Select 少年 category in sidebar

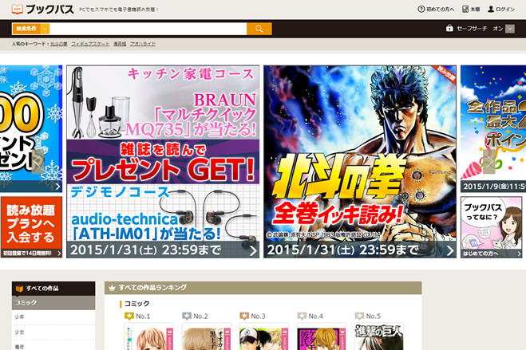coord(53,317)
